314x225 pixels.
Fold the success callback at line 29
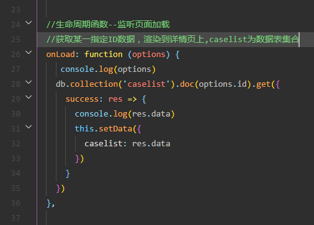click(29, 97)
